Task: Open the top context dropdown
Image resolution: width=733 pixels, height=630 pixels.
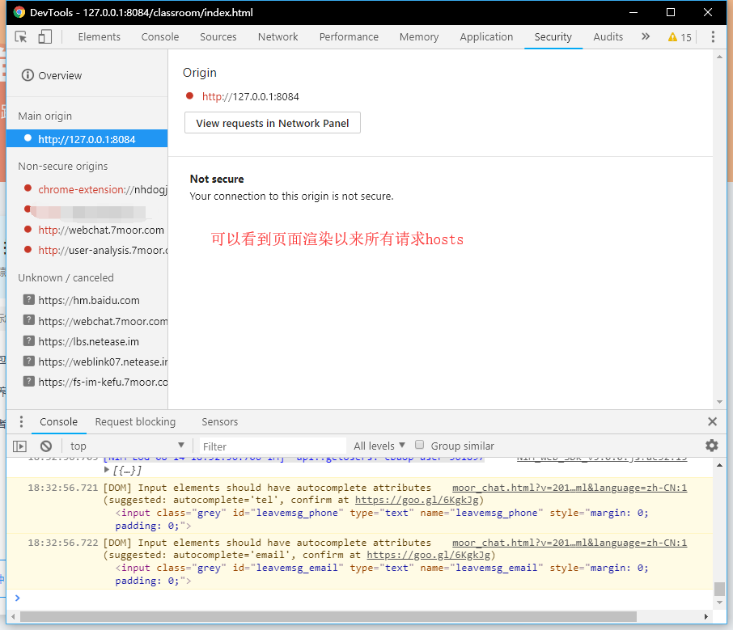Action: (x=126, y=446)
